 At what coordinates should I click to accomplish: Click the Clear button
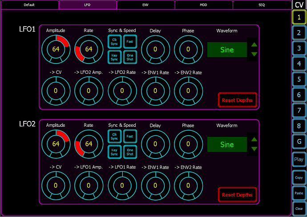click(299, 209)
